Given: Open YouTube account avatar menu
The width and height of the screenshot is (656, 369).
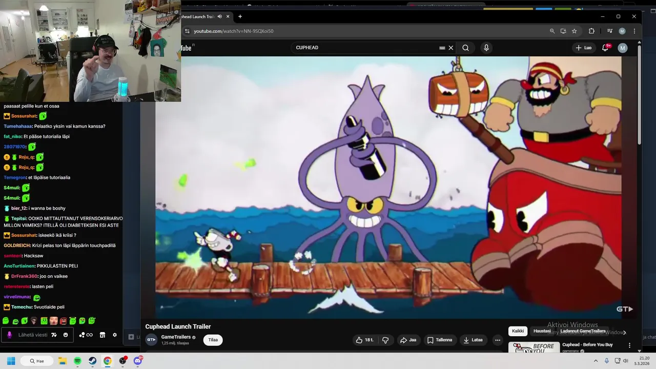Looking at the screenshot, I should click(x=623, y=48).
